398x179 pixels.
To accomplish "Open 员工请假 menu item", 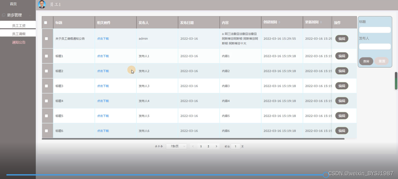I will tap(18, 34).
